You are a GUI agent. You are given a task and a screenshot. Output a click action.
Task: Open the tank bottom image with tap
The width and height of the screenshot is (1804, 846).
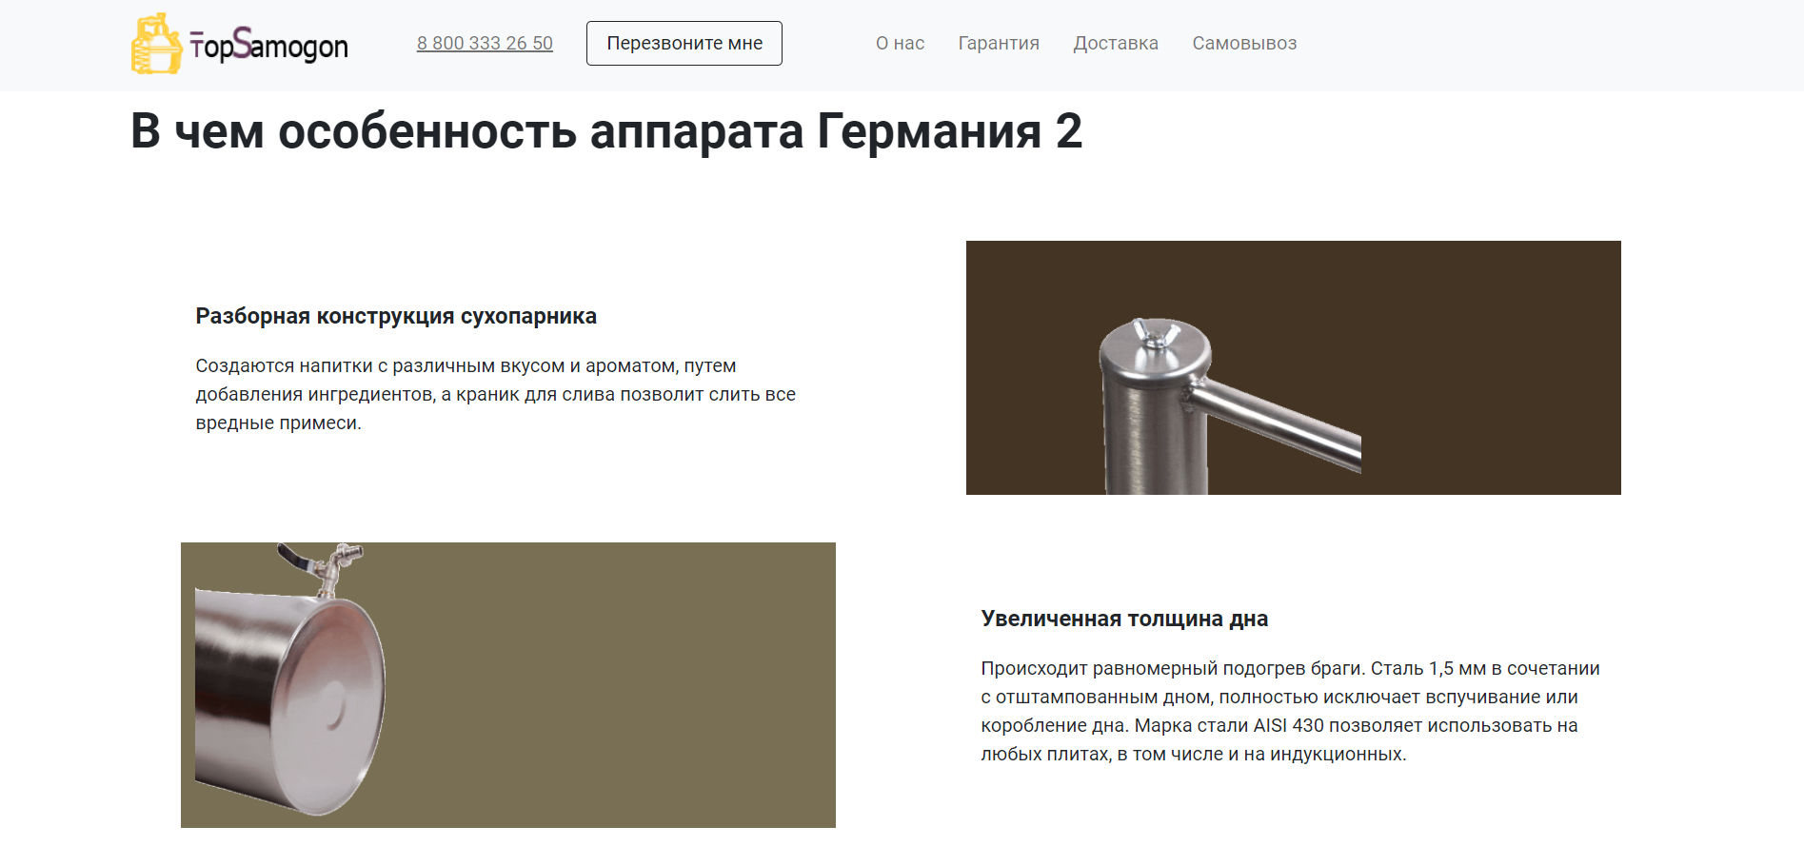[508, 685]
